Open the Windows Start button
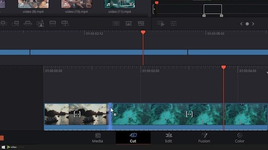This screenshot has height=150, width=268. click(3, 147)
